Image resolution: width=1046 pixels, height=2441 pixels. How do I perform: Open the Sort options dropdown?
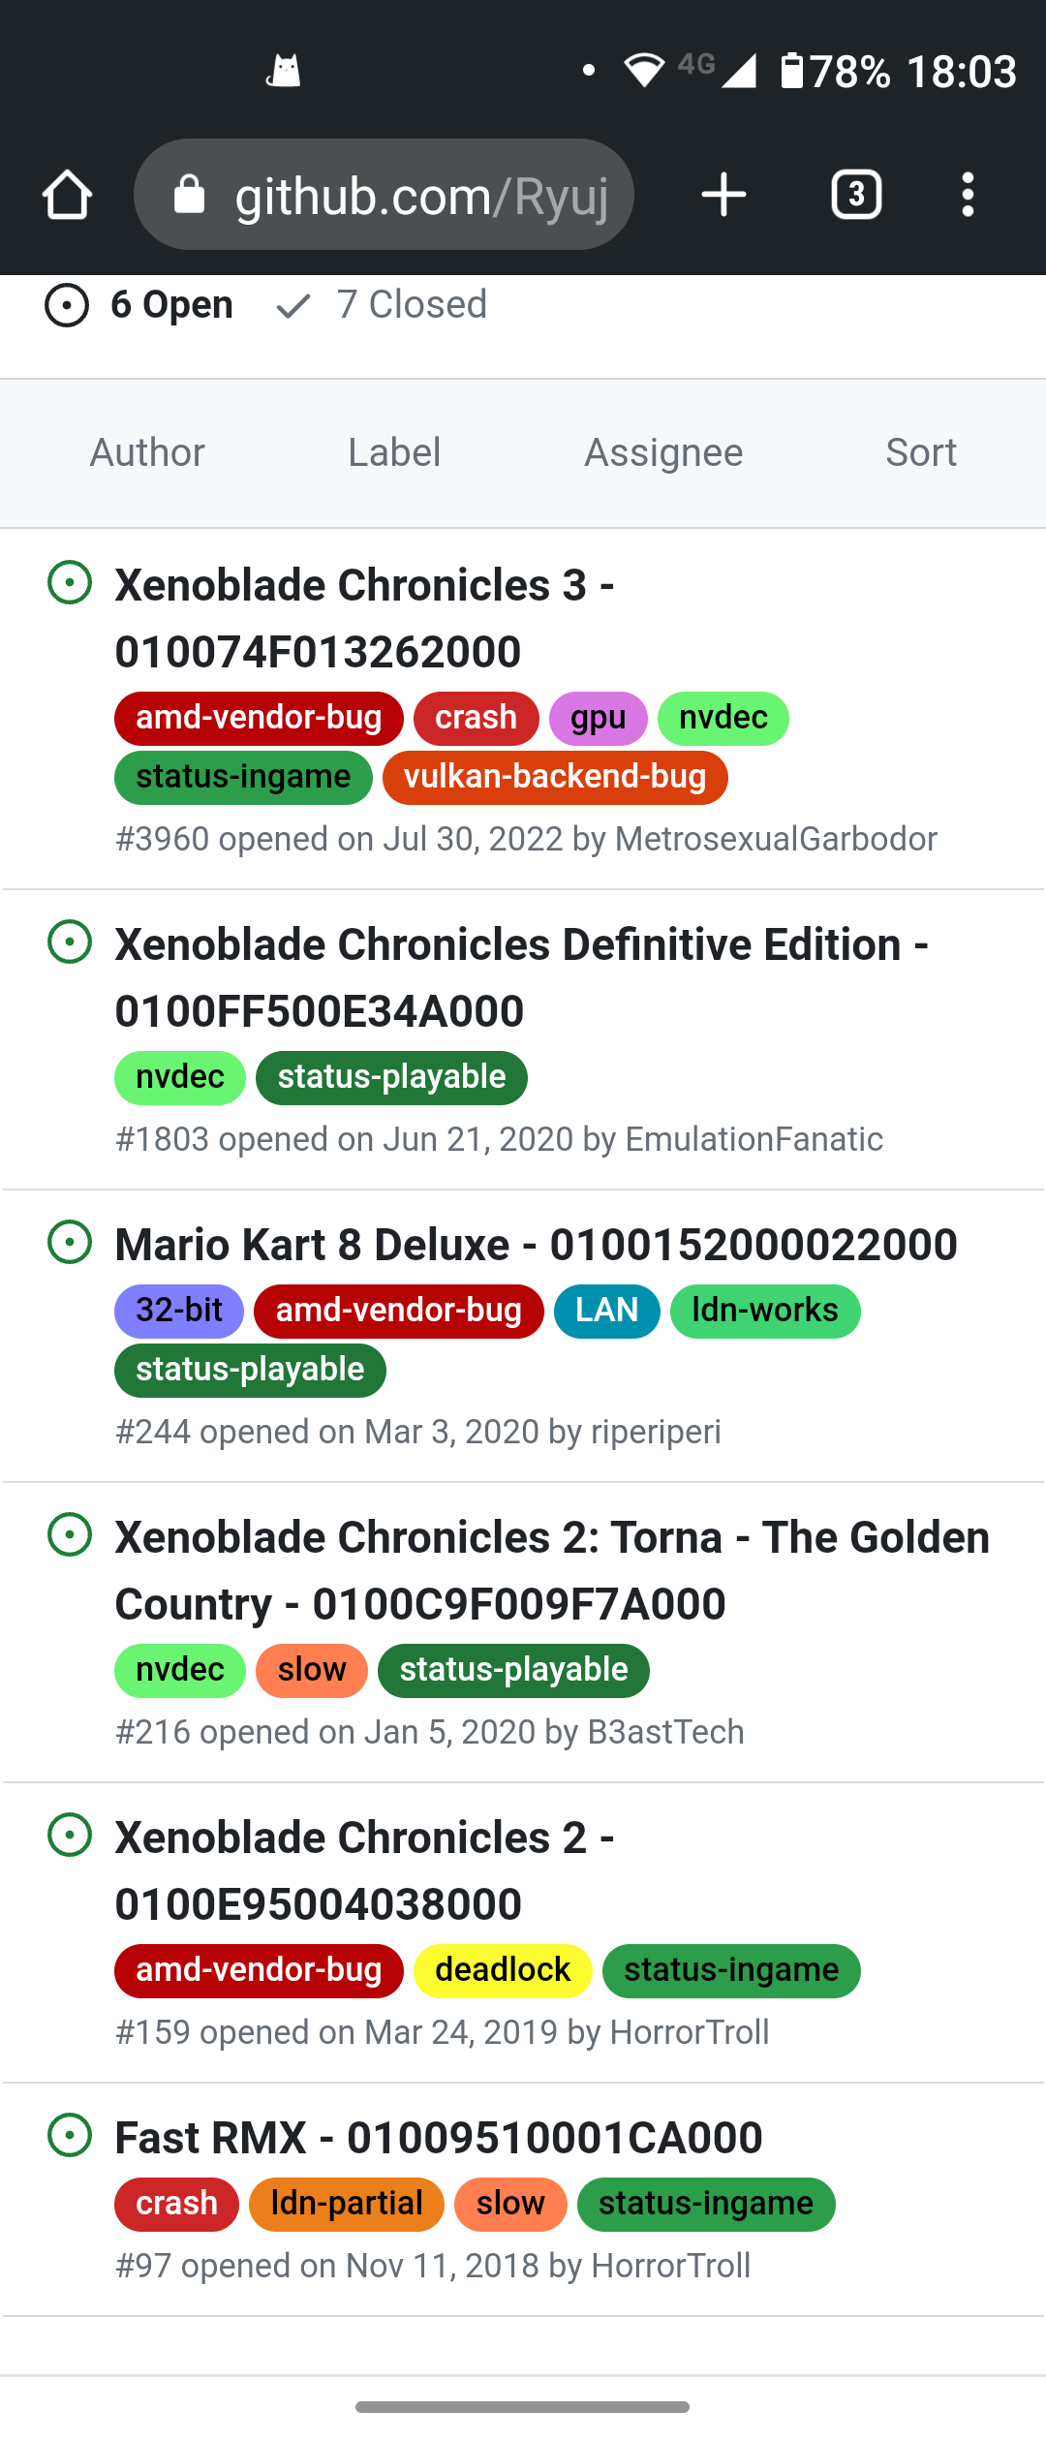click(x=921, y=452)
